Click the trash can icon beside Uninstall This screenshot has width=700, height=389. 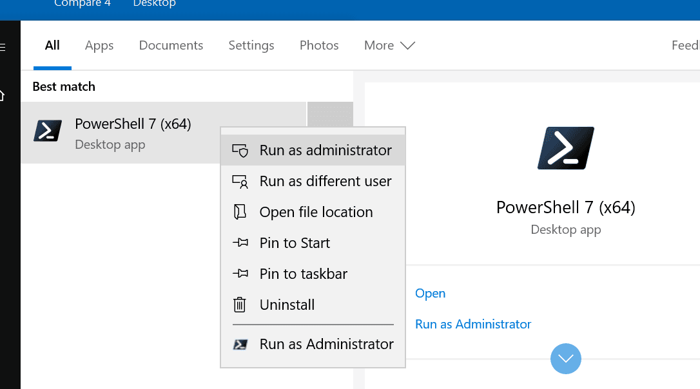point(240,305)
